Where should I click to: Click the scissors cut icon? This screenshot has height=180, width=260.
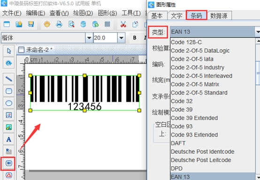pyautogui.click(x=123, y=24)
